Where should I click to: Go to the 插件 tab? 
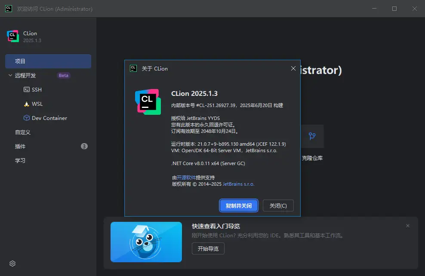(x=20, y=147)
